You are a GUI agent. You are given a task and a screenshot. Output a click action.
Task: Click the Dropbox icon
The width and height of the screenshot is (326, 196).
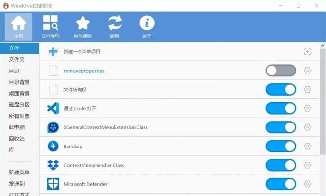pos(53,165)
